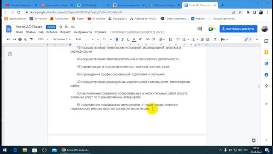Image resolution: width=273 pixels, height=154 pixels.
Task: Open File Explorer from taskbar
Action: 25,150
